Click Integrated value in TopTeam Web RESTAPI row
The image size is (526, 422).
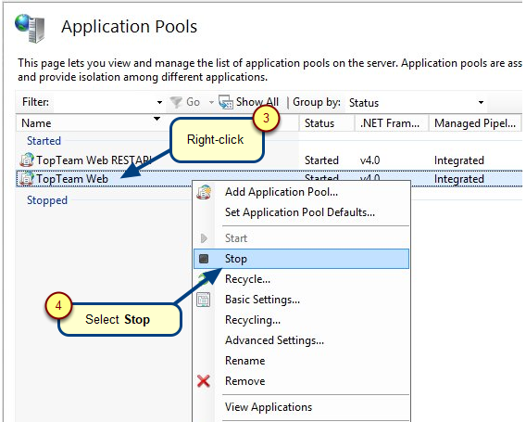[x=459, y=160]
